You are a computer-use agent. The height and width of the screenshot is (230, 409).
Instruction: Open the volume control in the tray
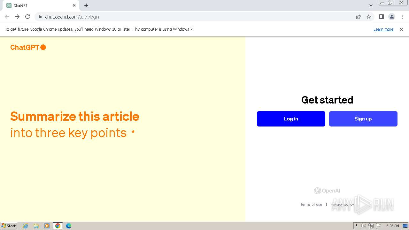pyautogui.click(x=363, y=226)
